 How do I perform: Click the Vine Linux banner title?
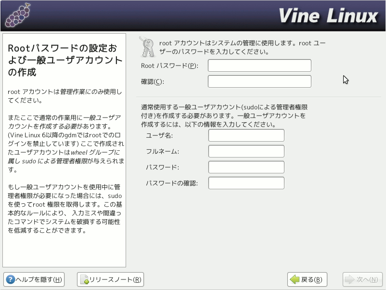click(x=328, y=16)
